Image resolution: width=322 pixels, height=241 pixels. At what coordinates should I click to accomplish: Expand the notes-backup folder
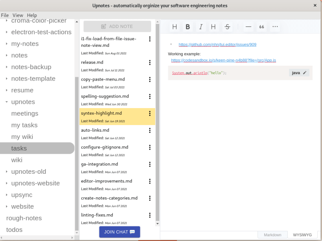[7, 67]
